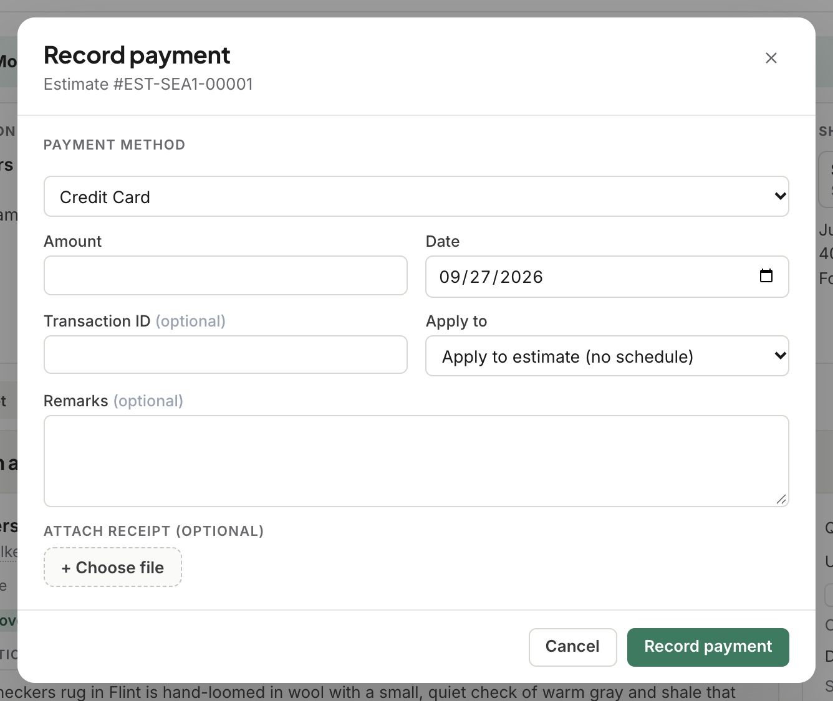Click the Amount input field

(225, 275)
